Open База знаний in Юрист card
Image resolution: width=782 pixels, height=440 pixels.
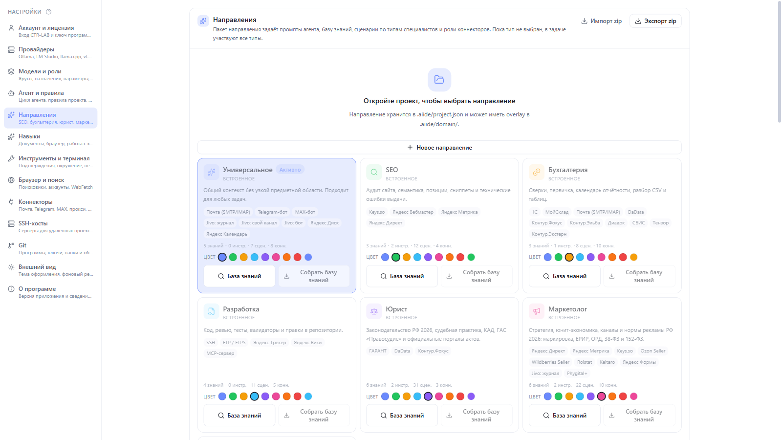click(402, 416)
